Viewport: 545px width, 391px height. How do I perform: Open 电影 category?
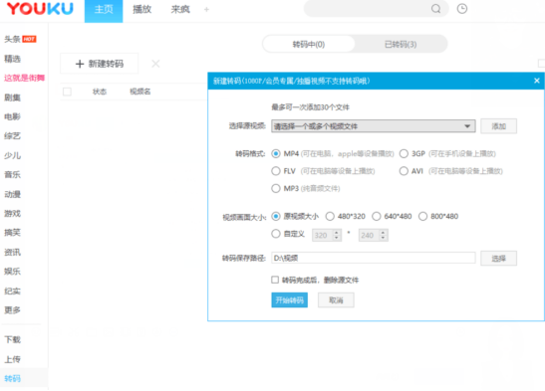13,116
